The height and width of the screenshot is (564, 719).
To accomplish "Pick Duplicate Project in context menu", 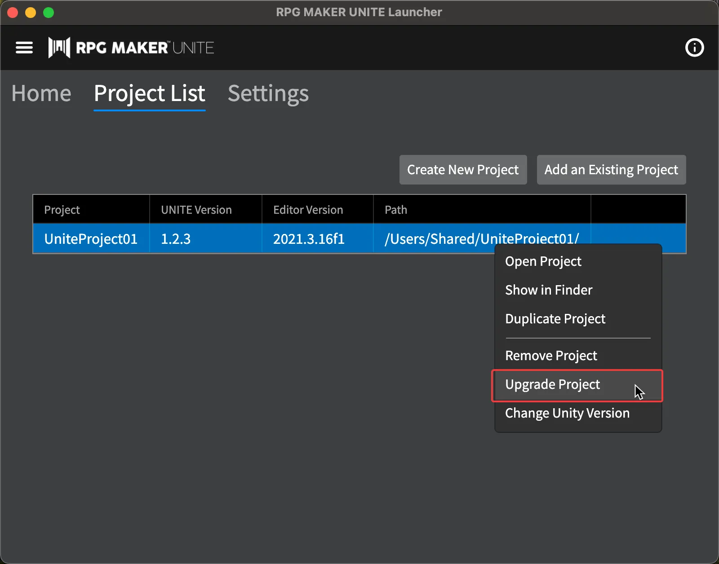I will (555, 319).
